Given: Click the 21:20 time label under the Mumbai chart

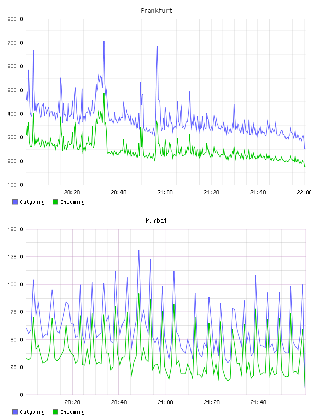Looking at the screenshot, I should coord(212,402).
